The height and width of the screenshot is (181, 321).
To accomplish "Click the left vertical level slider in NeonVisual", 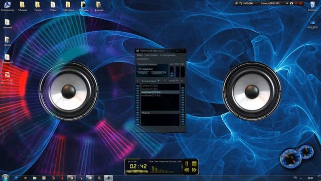I will 137,105.
